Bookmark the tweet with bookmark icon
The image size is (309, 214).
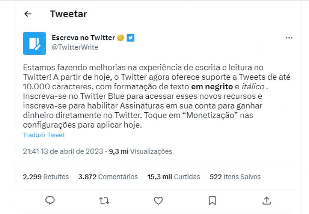(212, 200)
